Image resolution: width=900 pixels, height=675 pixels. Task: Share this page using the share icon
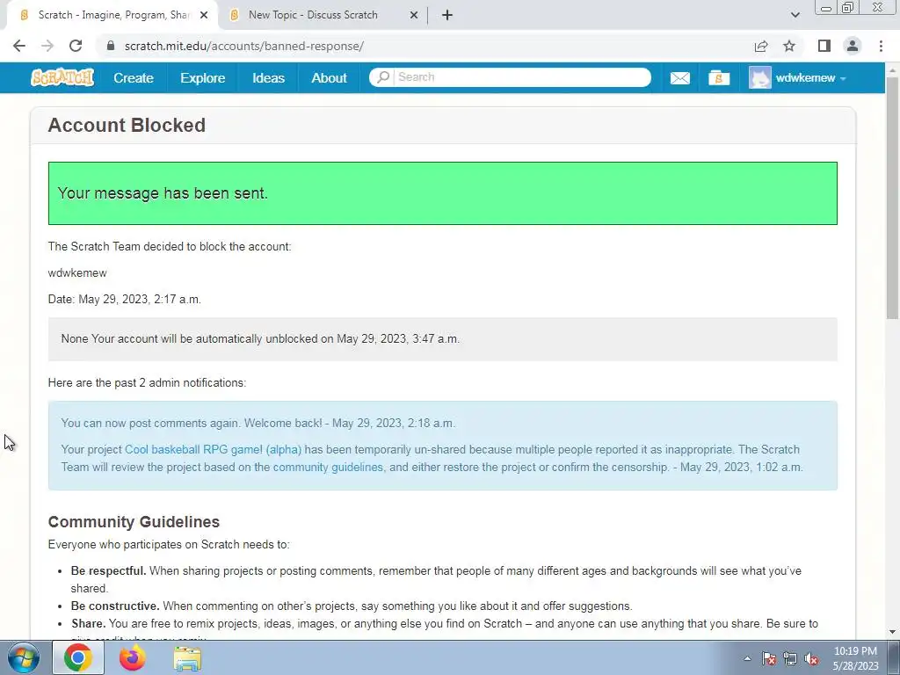pyautogui.click(x=761, y=46)
